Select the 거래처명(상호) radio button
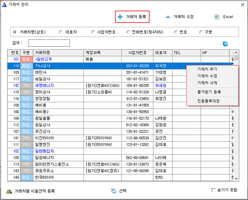Screen dimensions: 248x200 pos(15,32)
